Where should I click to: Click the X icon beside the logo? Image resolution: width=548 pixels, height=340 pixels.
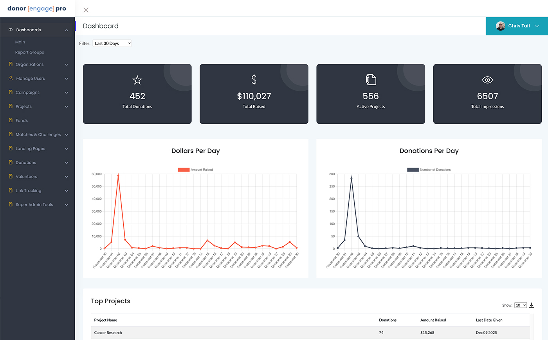pos(86,10)
